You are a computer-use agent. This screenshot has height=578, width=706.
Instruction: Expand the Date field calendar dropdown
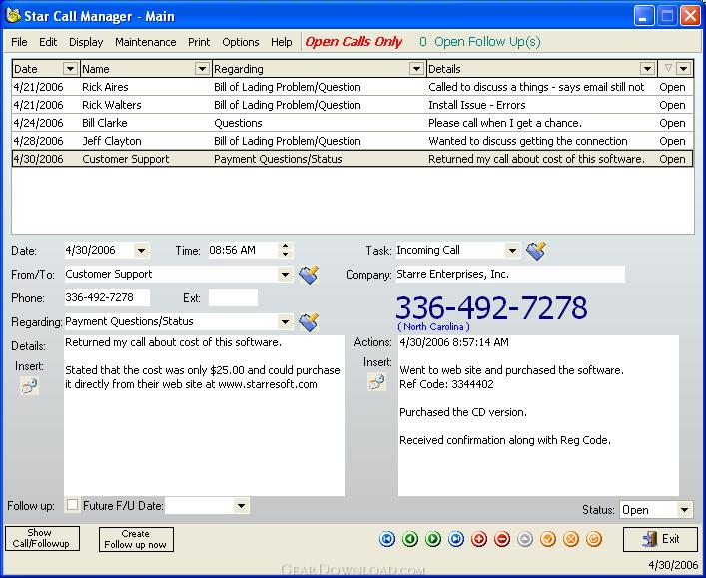pyautogui.click(x=142, y=251)
